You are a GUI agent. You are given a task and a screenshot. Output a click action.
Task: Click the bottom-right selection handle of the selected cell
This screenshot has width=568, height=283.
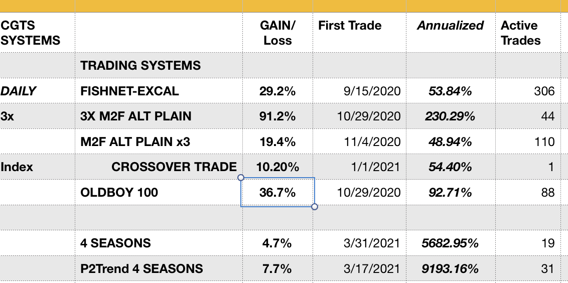(315, 206)
